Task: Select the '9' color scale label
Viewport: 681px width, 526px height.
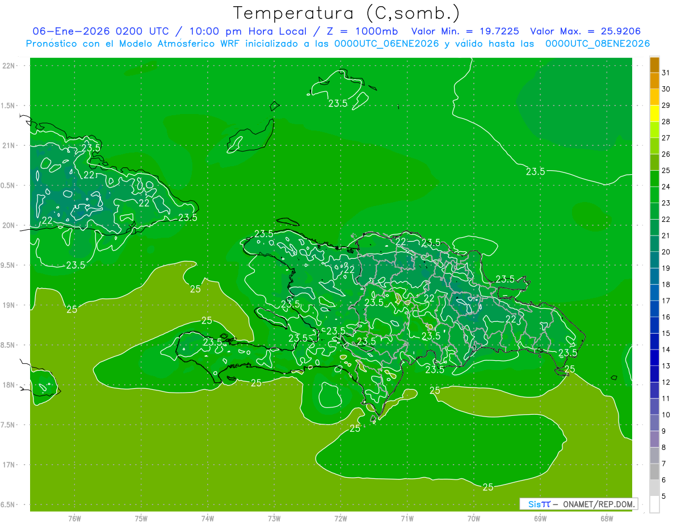Action: pos(664,431)
